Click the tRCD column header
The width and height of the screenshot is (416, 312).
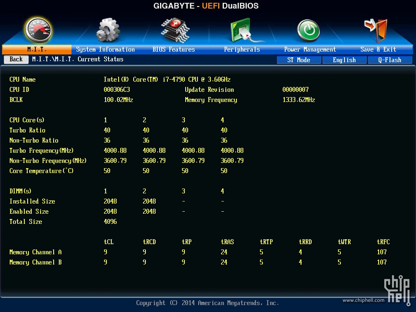pyautogui.click(x=149, y=242)
